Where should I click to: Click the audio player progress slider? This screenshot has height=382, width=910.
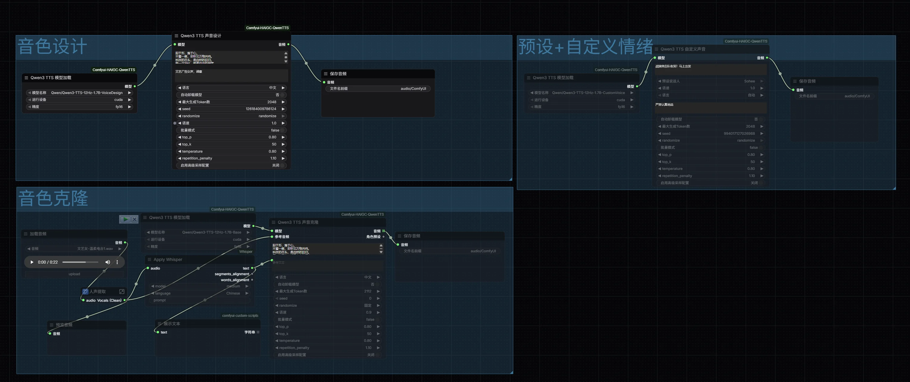click(x=80, y=262)
